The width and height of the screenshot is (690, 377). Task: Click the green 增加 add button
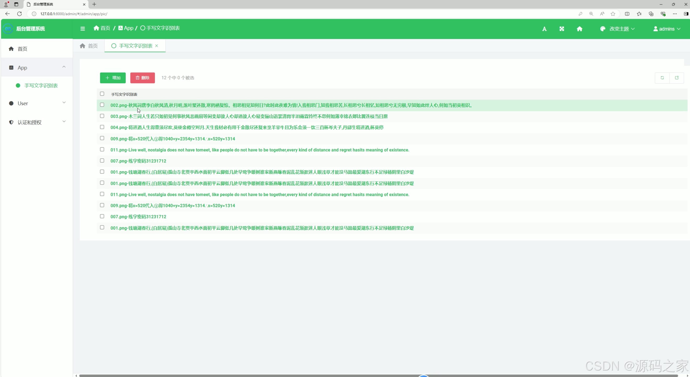[x=113, y=78]
